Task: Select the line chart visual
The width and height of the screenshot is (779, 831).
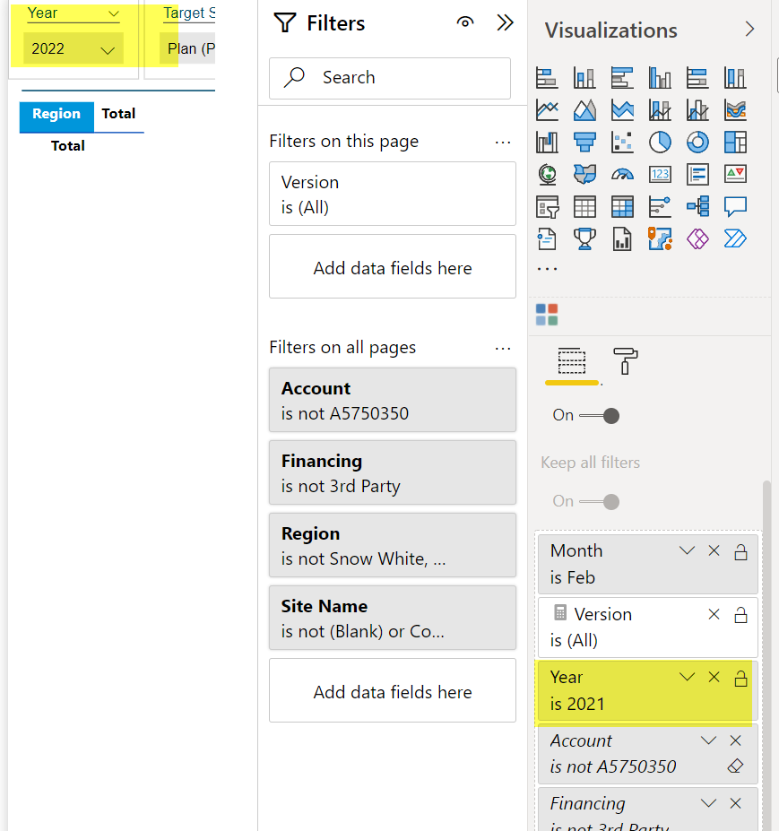Action: (x=547, y=110)
